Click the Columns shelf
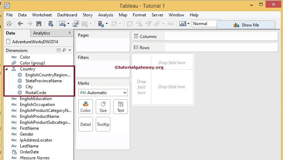The width and height of the screenshot is (283, 160). 205,37
